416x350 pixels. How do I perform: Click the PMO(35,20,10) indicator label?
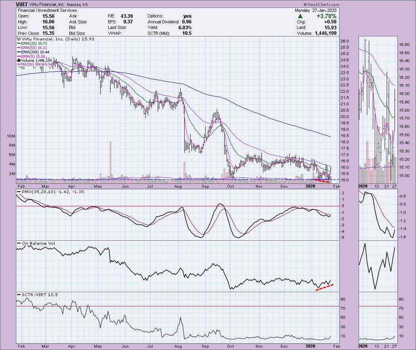click(50, 192)
